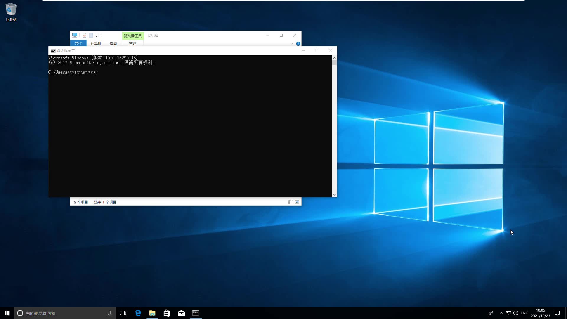567x319 pixels.
Task: Click the Command Prompt title bar icon
Action: click(53, 51)
